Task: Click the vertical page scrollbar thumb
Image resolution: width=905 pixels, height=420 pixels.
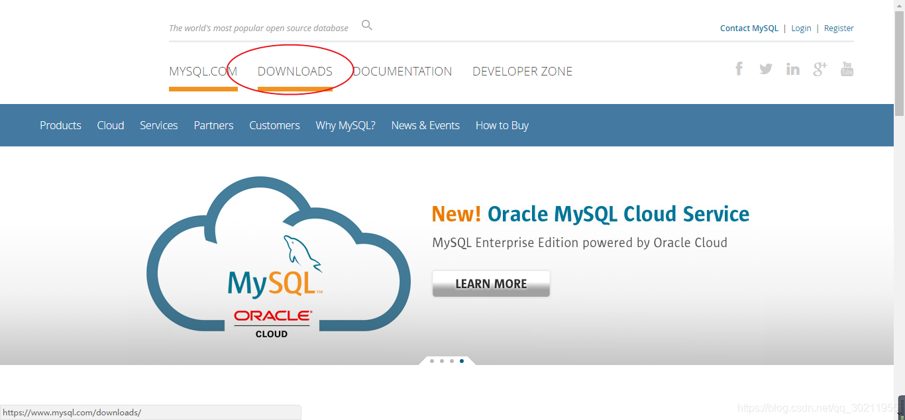Action: tap(899, 63)
